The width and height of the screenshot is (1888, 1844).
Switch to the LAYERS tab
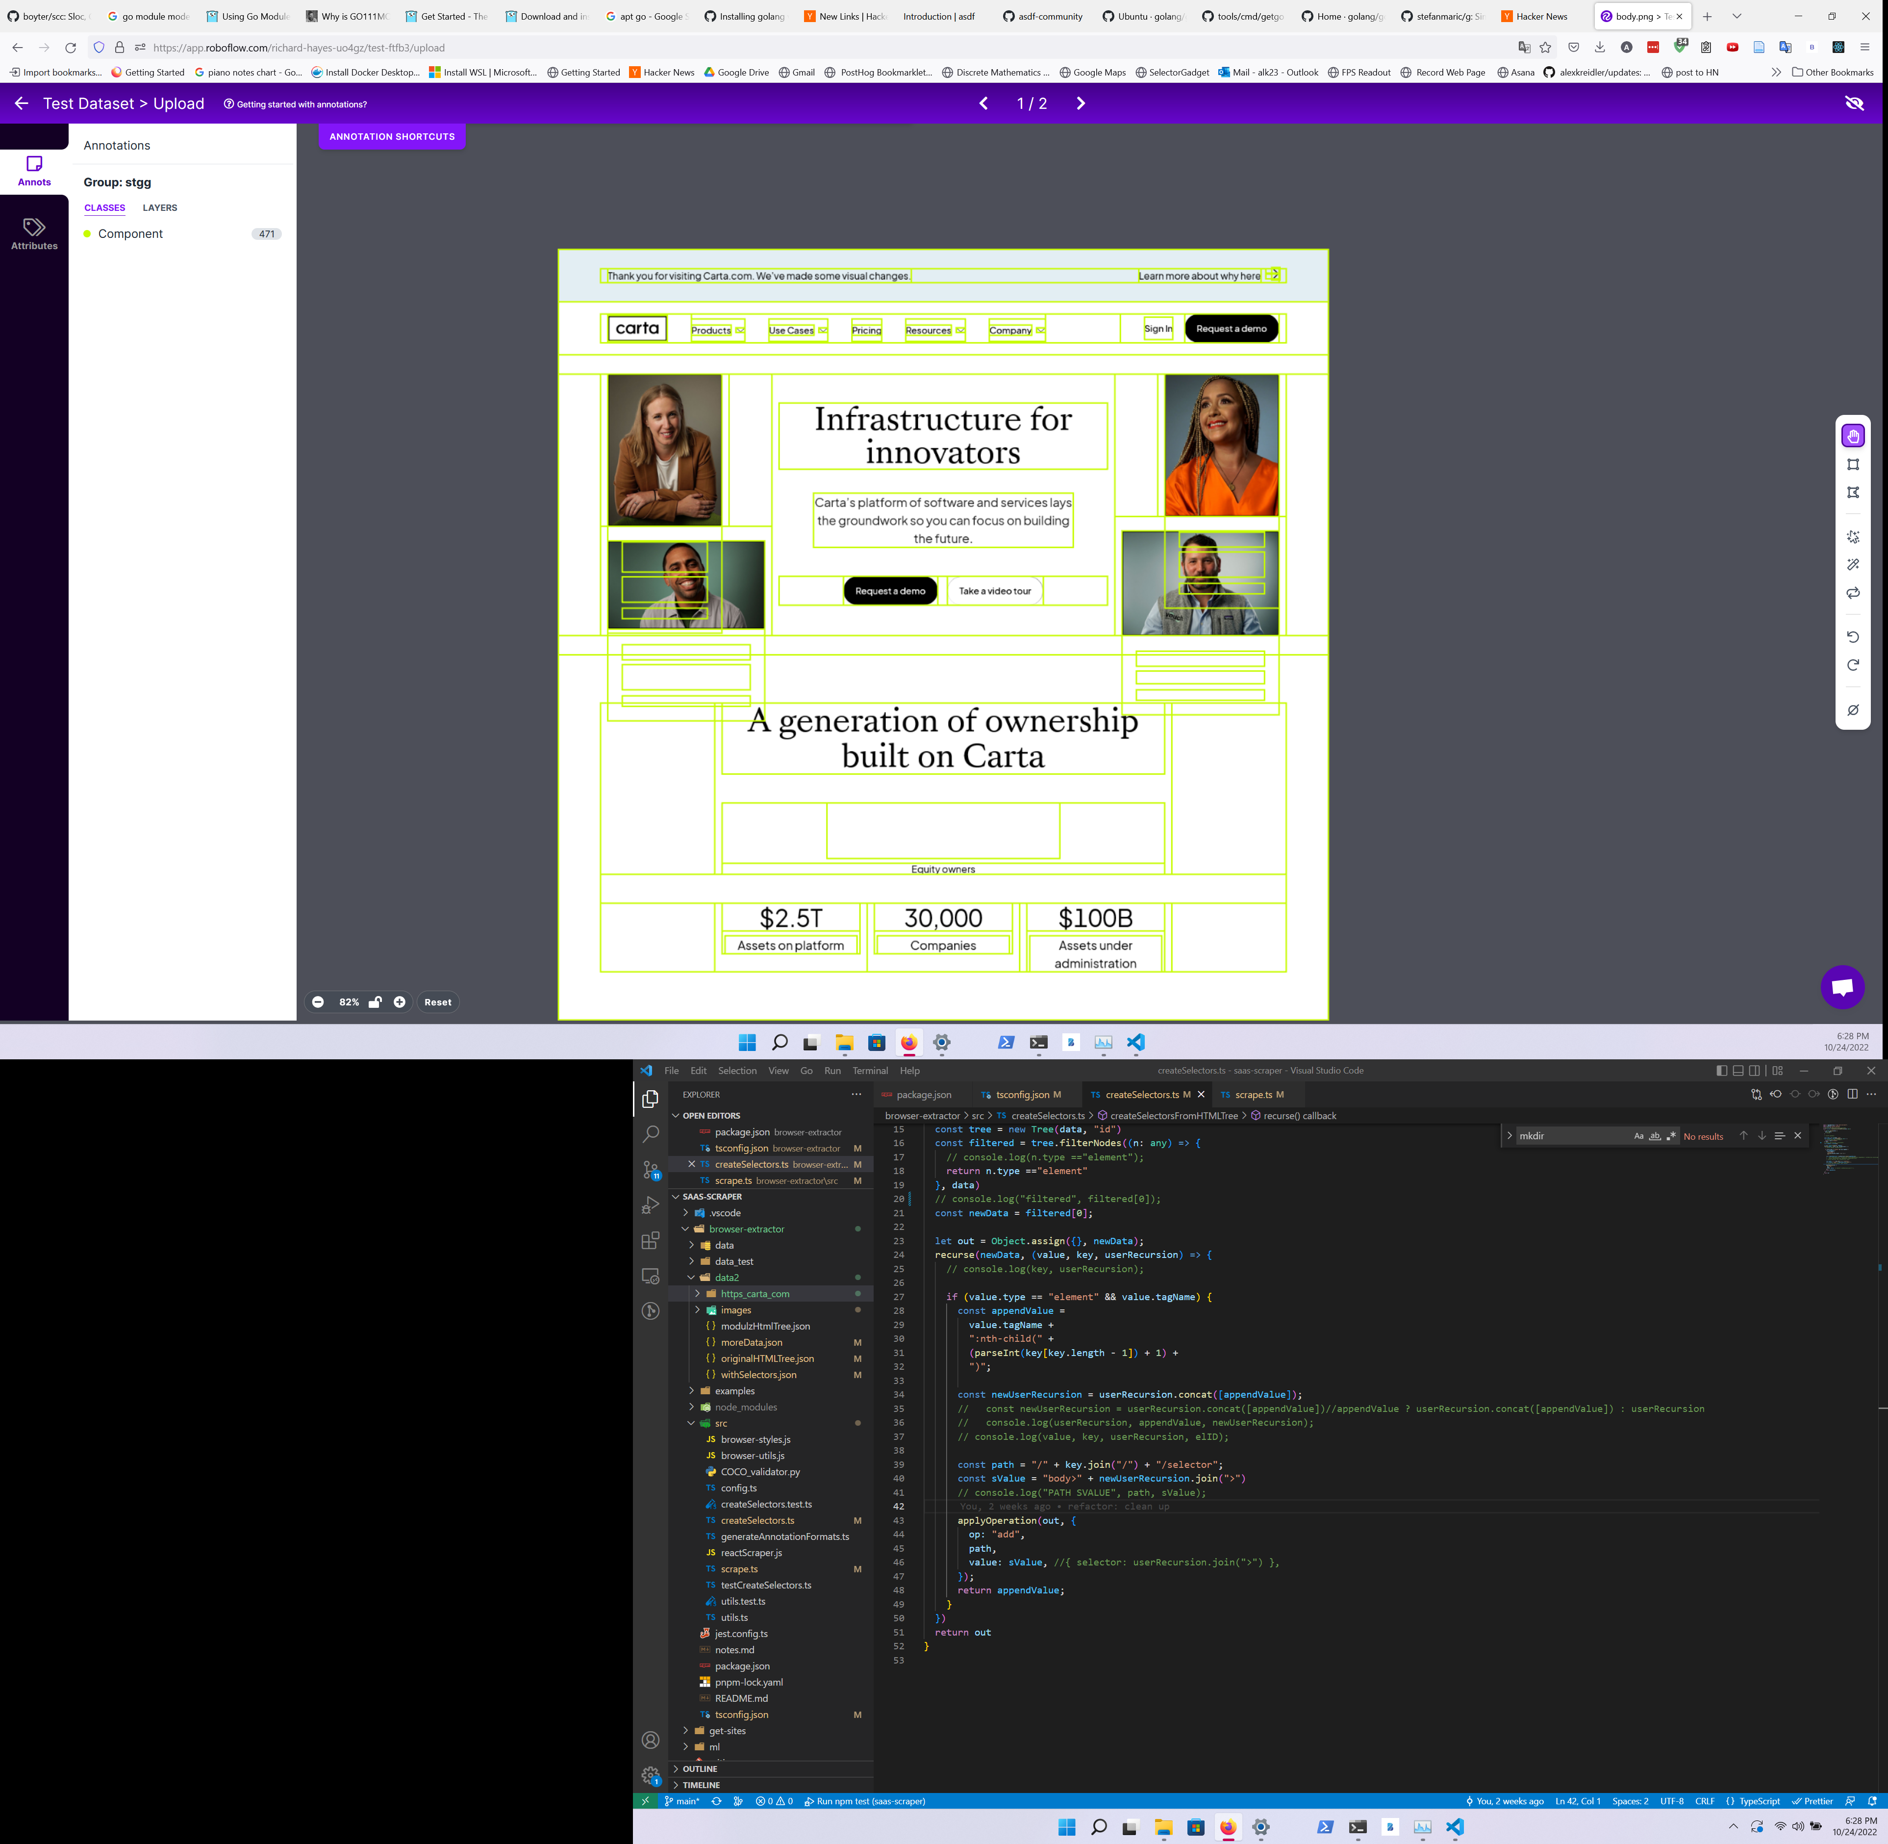(160, 207)
